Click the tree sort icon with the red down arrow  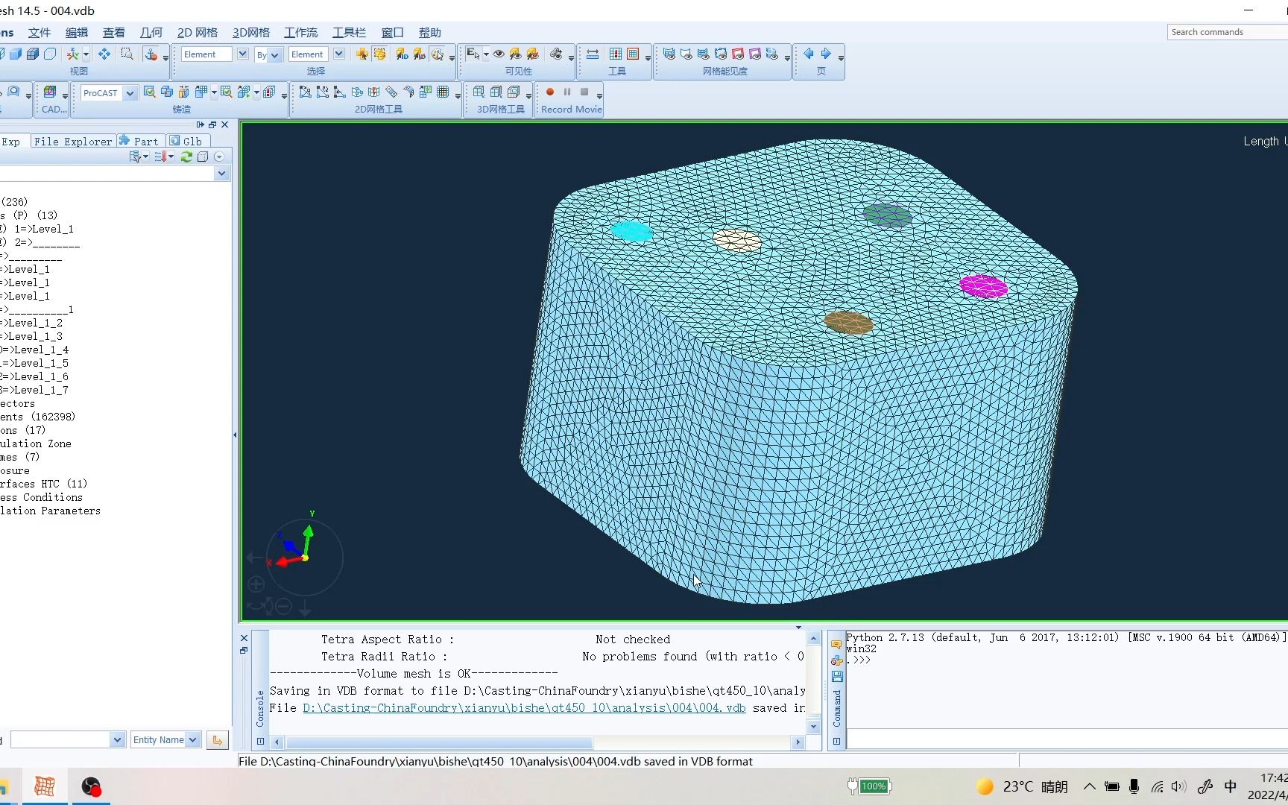coord(161,157)
